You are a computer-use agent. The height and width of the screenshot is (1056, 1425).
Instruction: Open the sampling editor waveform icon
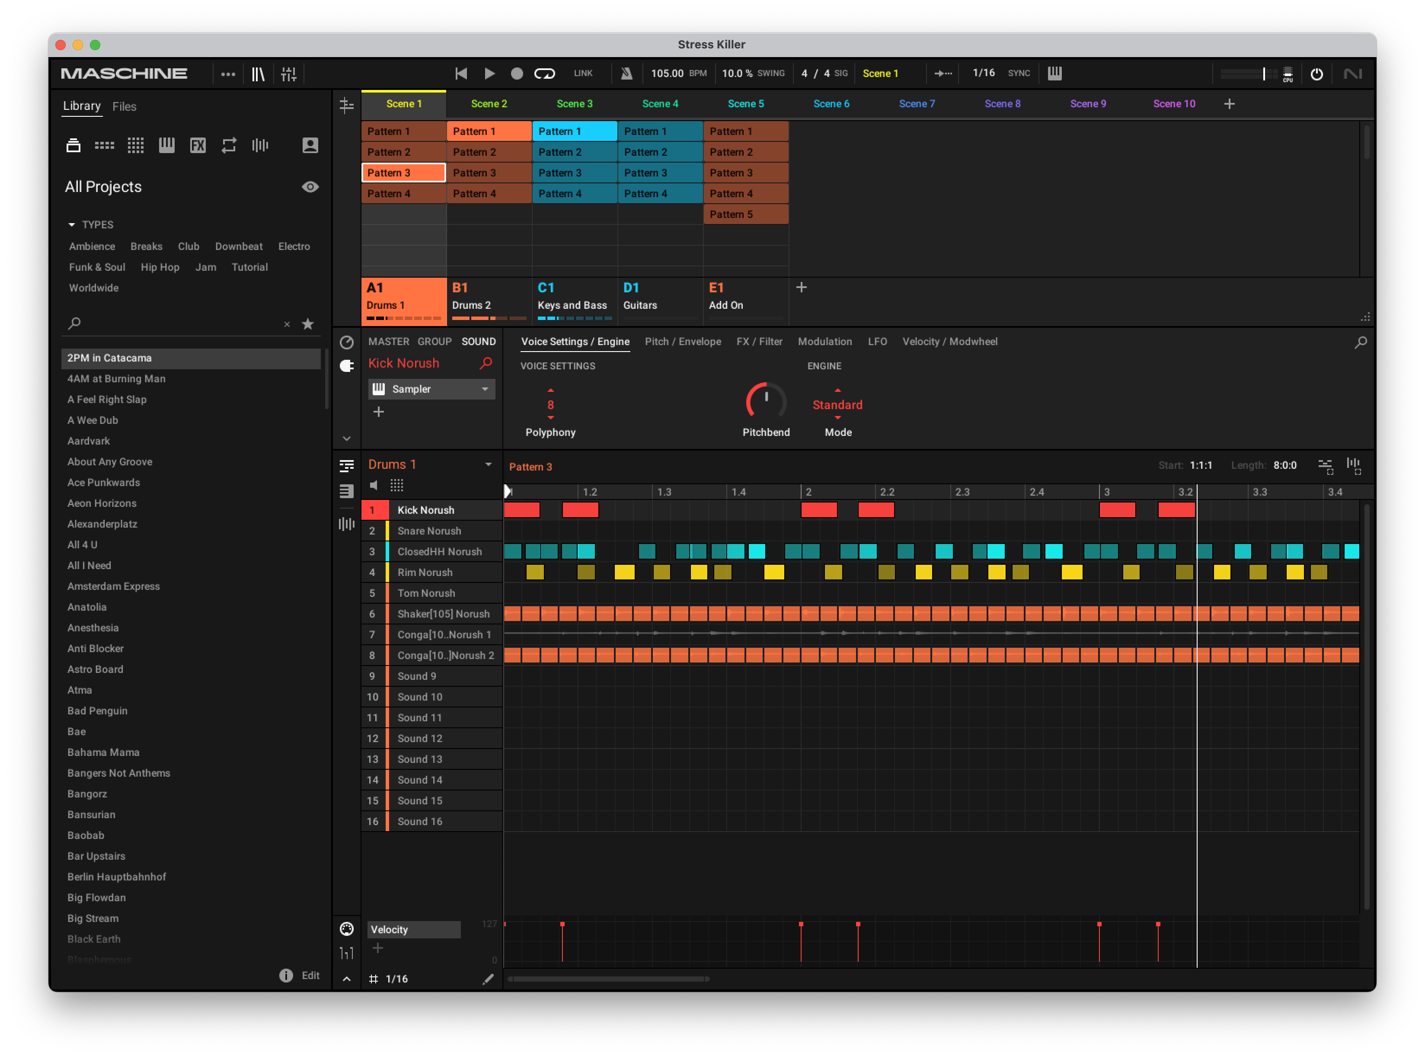click(346, 525)
